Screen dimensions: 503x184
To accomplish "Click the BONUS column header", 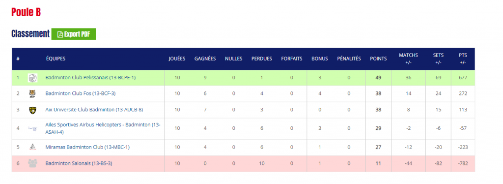I will click(319, 59).
